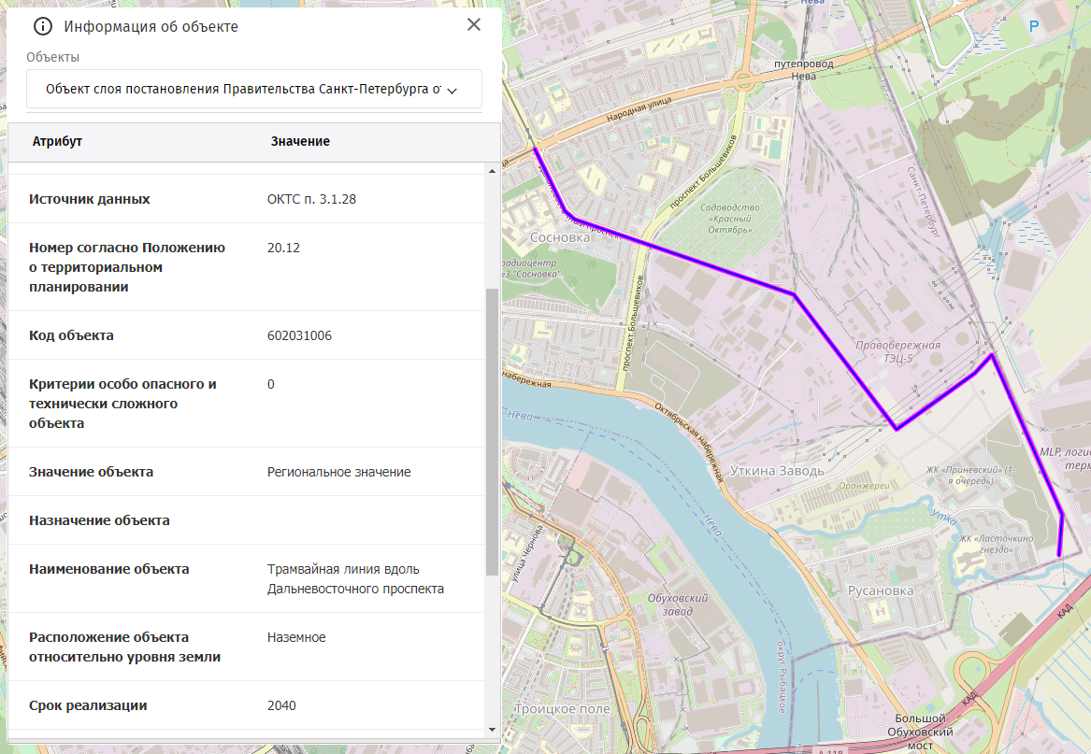This screenshot has height=754, width=1091.
Task: Click the parking P icon on map
Action: point(1034,27)
